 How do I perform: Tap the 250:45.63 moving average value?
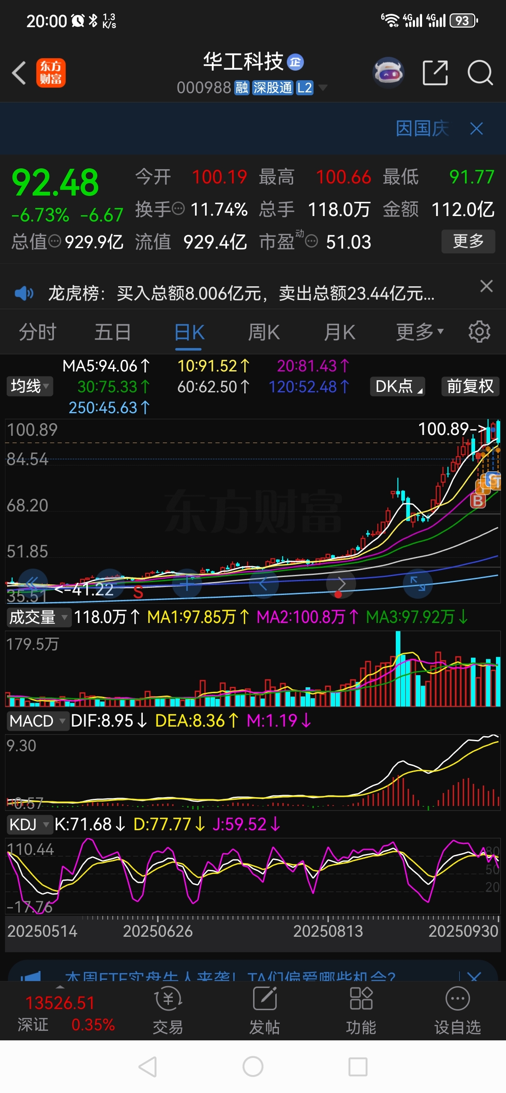point(109,407)
